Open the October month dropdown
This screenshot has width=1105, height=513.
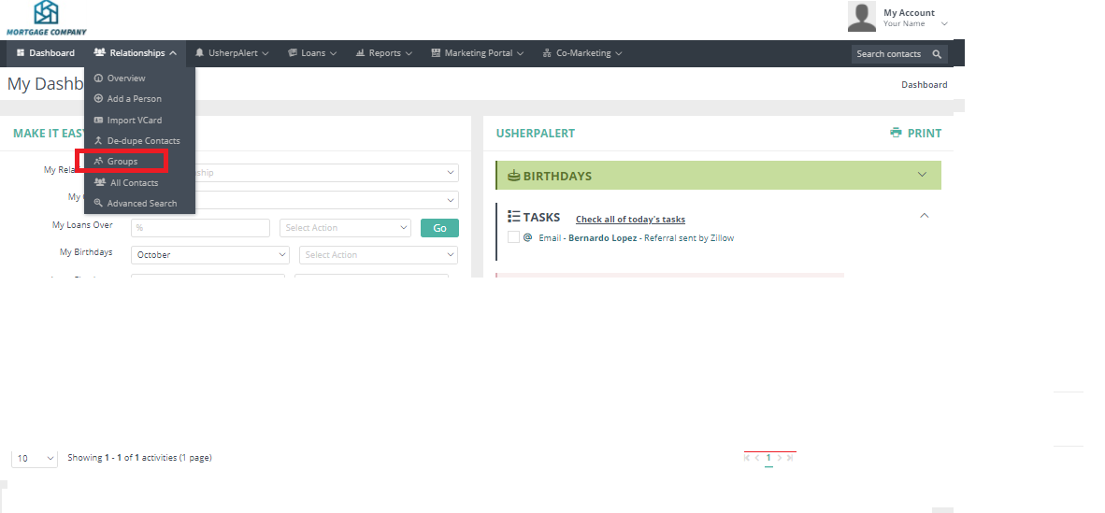(210, 254)
